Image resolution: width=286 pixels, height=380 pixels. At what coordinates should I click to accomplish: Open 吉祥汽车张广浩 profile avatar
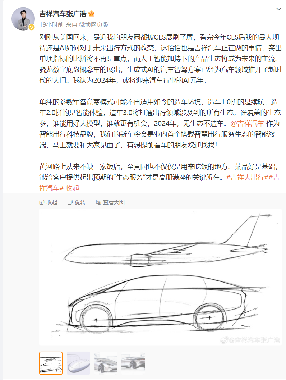click(23, 19)
